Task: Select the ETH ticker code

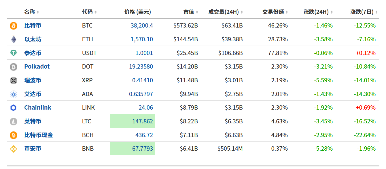Action: click(x=88, y=39)
